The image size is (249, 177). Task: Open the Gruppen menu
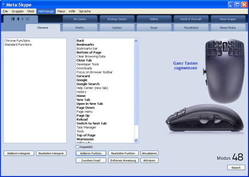coord(17,11)
